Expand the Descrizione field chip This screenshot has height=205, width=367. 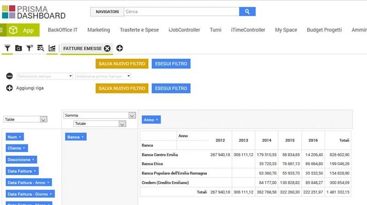21,160
